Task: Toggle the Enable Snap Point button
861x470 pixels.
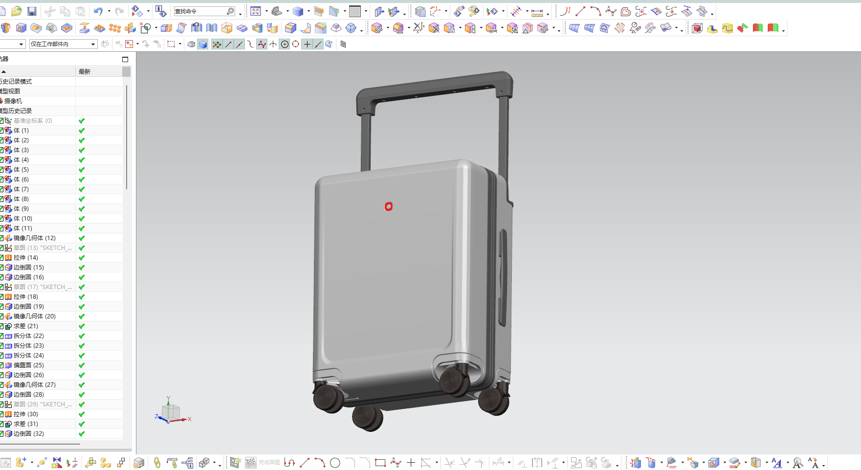Action: pos(217,44)
